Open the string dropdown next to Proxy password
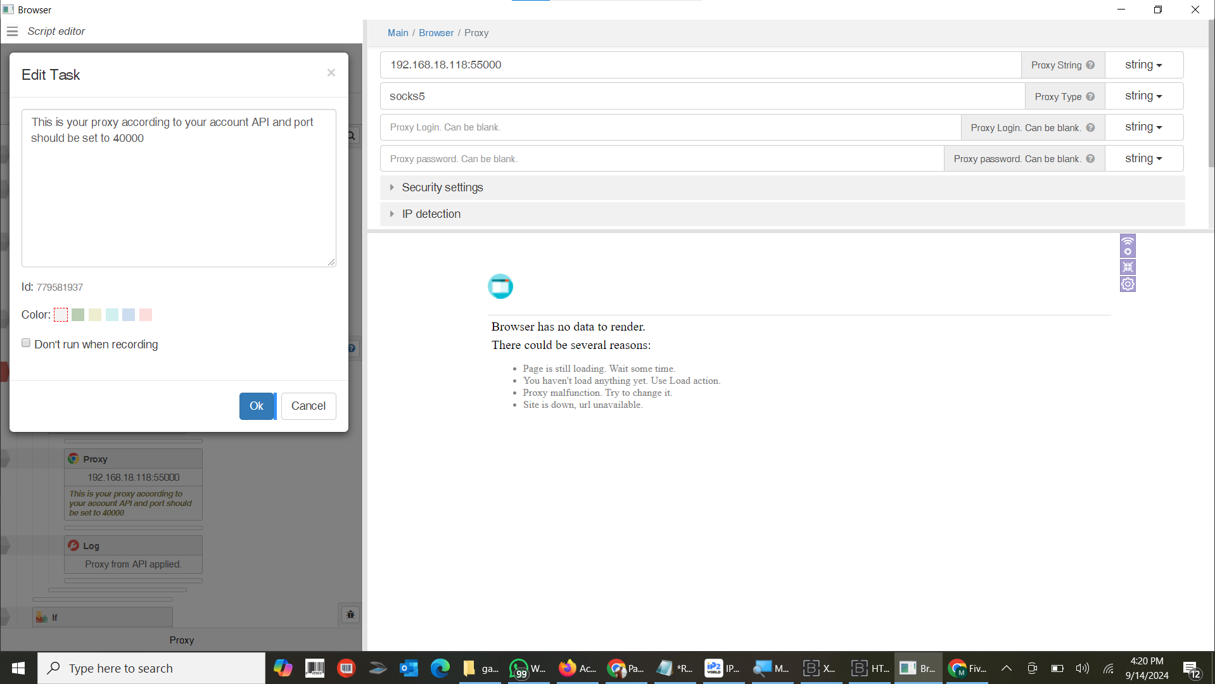Image resolution: width=1215 pixels, height=684 pixels. 1142,158
